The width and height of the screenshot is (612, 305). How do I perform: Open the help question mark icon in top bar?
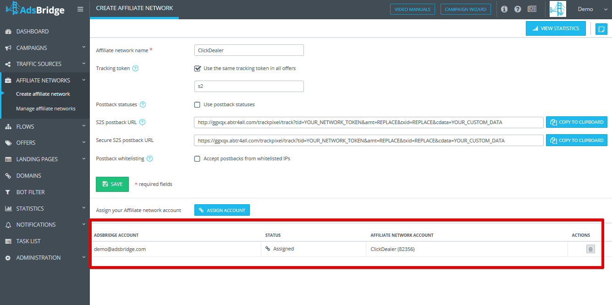pyautogui.click(x=518, y=9)
